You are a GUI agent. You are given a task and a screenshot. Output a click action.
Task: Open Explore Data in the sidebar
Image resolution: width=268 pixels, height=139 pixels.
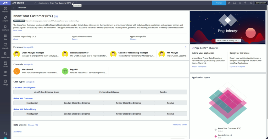(x=5, y=55)
